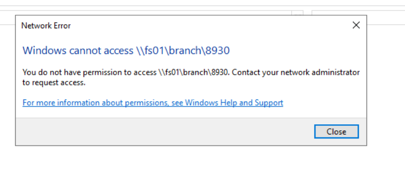Screen dimensions: 405x194
Task: Click the address bar dropdown button behind dialog
Action: 297,13
